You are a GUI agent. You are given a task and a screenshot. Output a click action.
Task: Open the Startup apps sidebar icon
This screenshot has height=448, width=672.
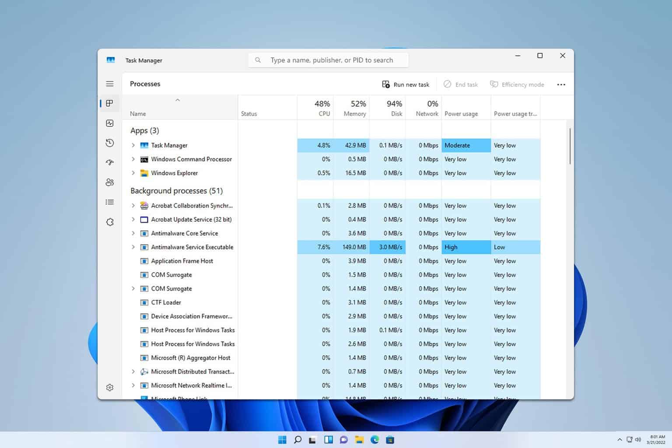tap(110, 162)
